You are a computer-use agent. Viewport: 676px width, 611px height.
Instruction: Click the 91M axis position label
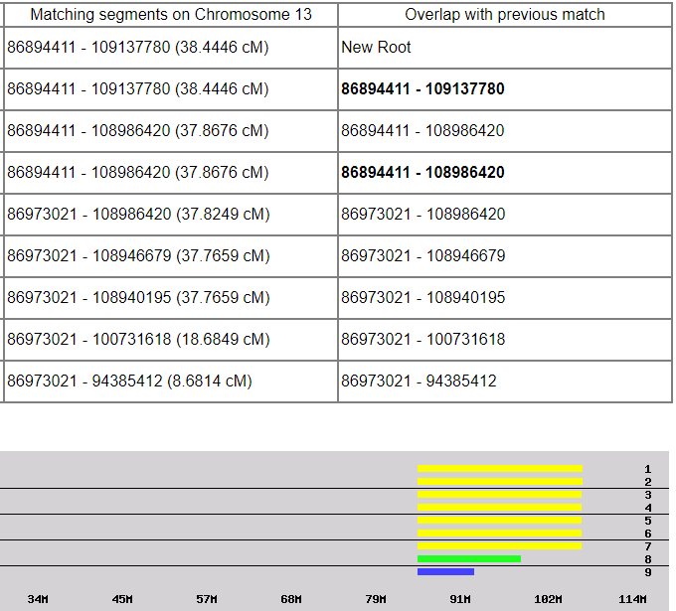pos(460,599)
